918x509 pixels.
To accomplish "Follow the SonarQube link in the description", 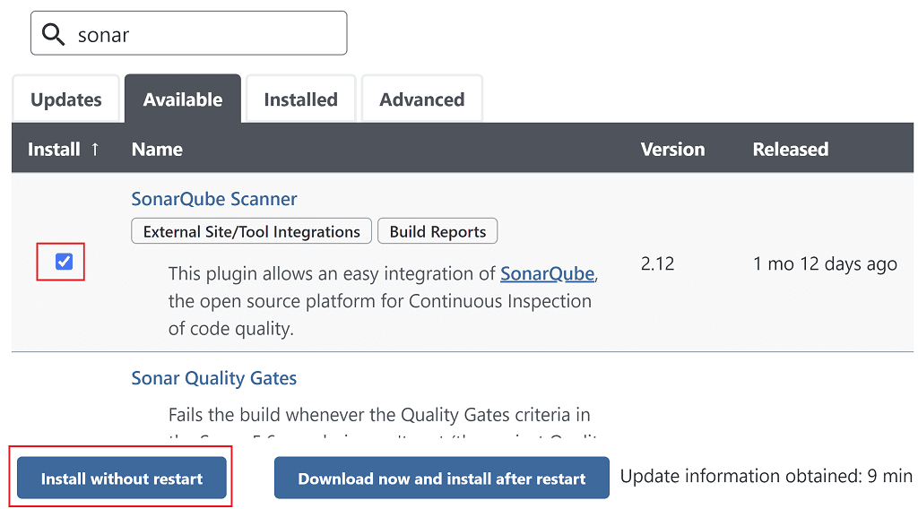I will click(x=547, y=274).
